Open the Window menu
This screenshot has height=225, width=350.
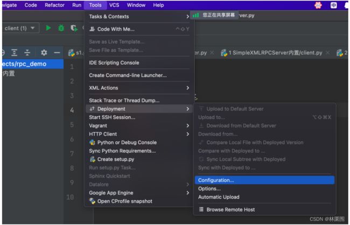[x=136, y=5]
